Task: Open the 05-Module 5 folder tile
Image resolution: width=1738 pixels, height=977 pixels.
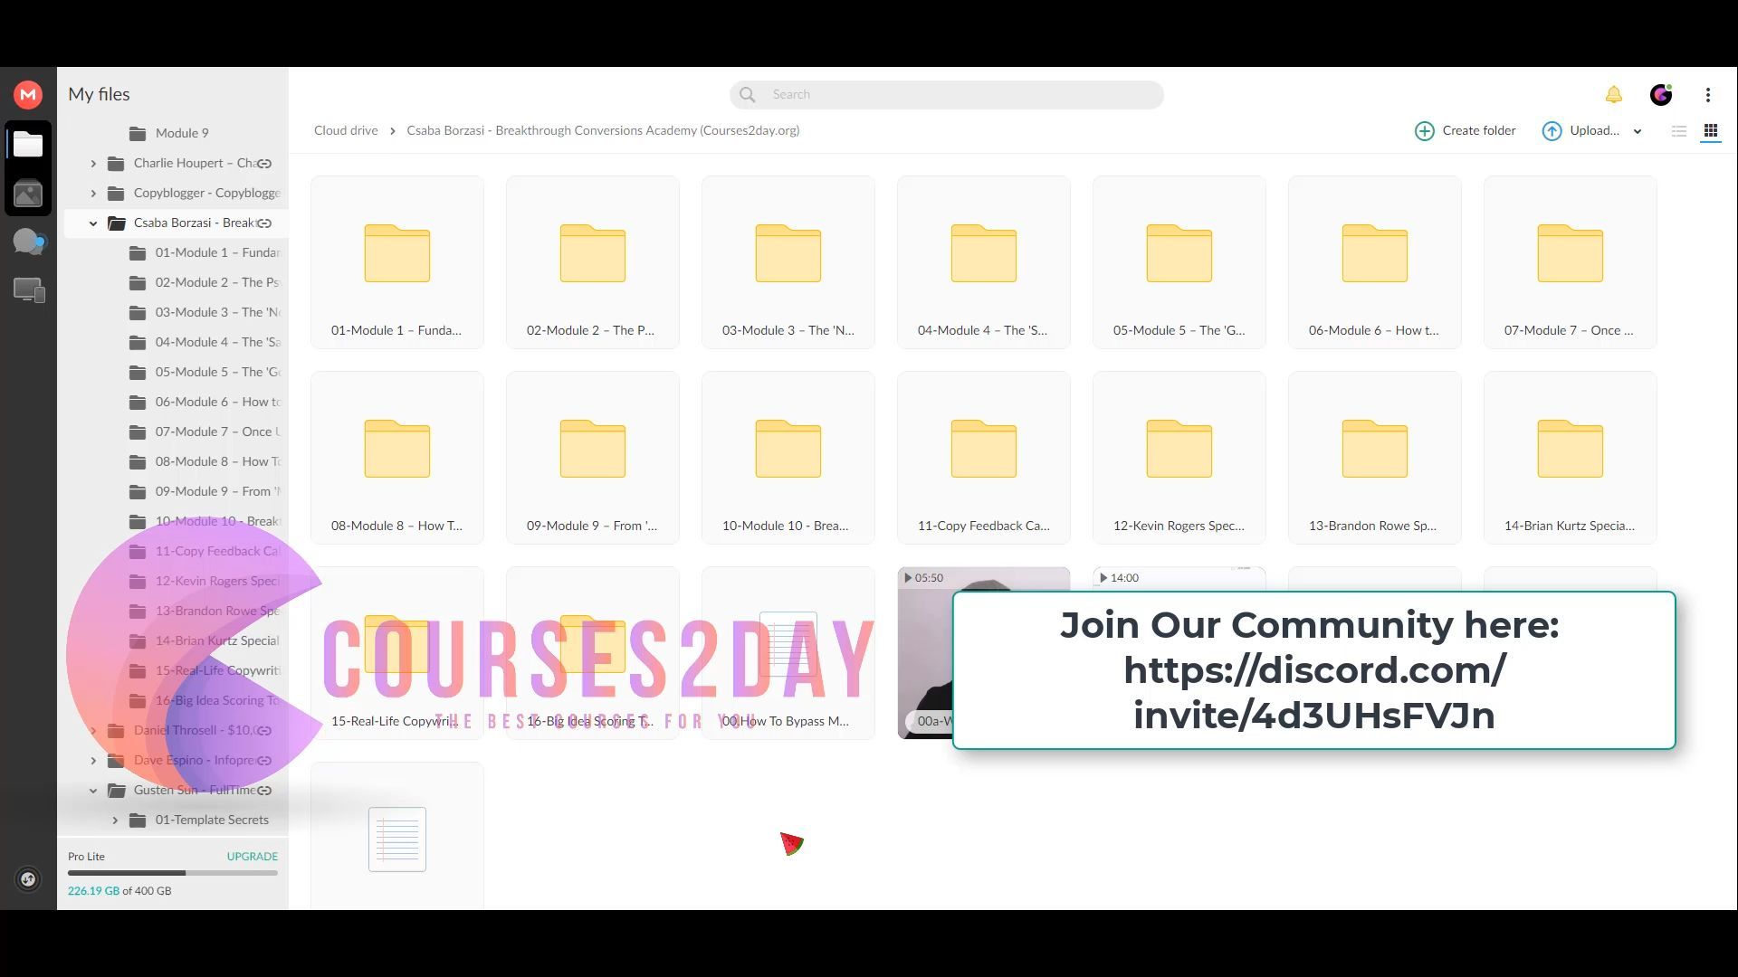Action: click(1179, 262)
